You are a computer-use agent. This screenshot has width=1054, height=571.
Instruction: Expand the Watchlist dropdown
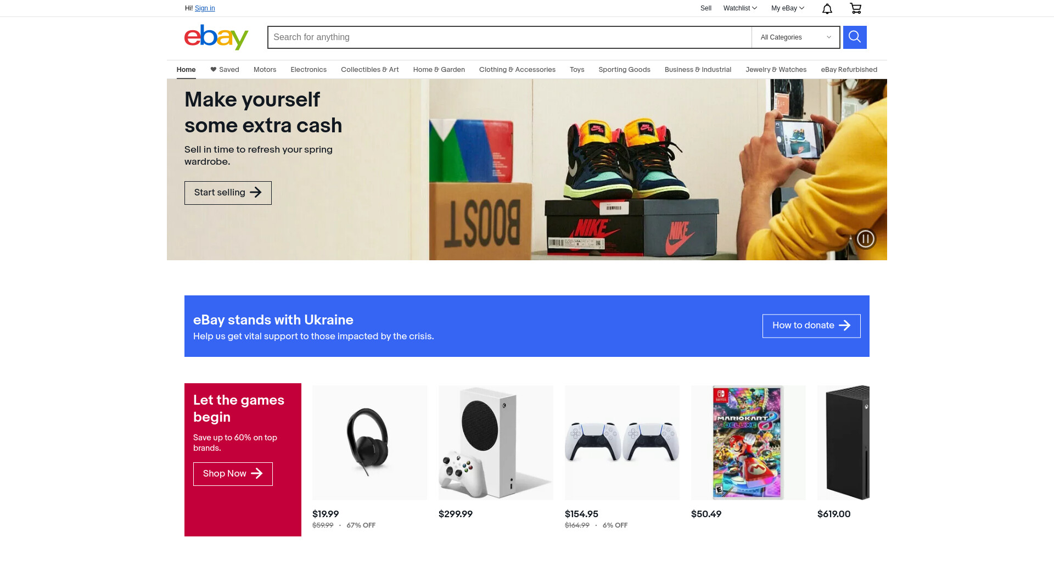click(x=740, y=8)
